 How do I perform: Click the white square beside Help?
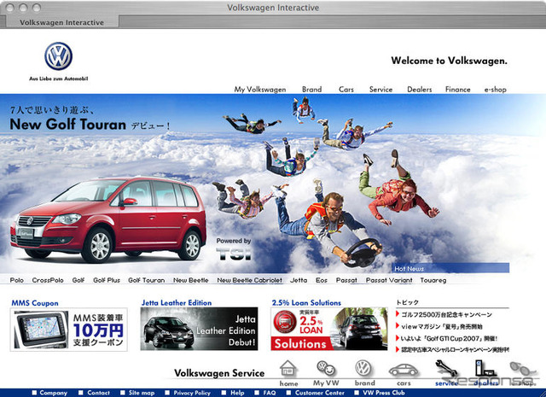point(224,393)
